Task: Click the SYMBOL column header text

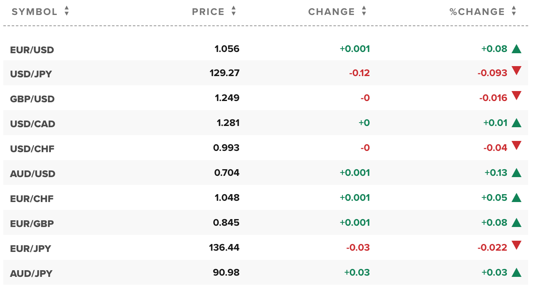Action: [x=35, y=12]
